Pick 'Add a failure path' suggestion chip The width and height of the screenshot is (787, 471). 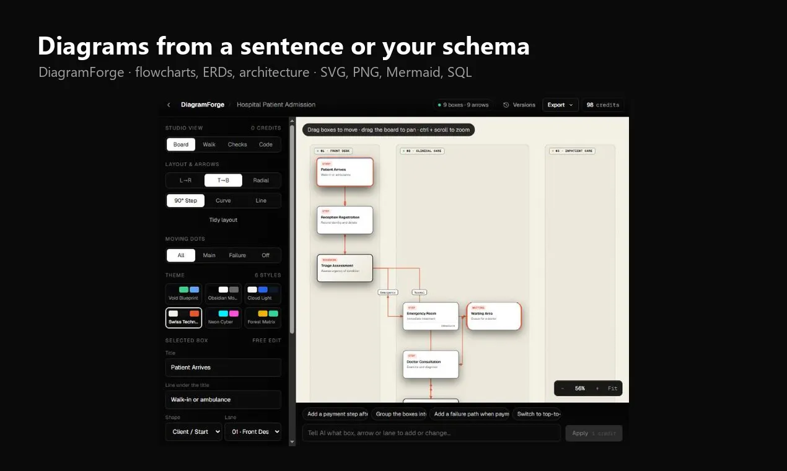coord(471,414)
